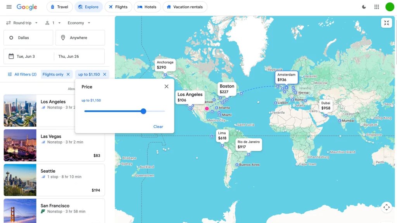
Task: Open the main hamburger menu
Action: coord(9,7)
